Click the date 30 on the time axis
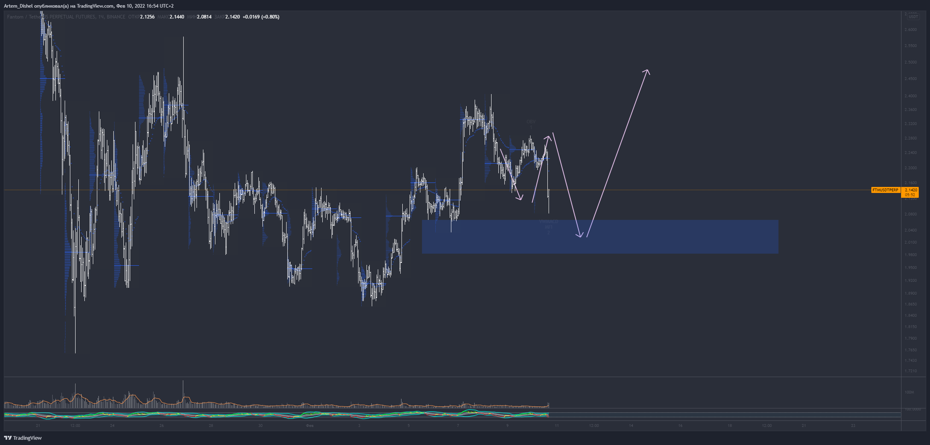Viewport: 930px width, 445px height. point(260,426)
